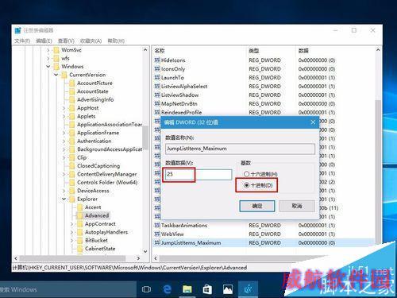
Task: Open the File (F) menu
Action: pos(22,41)
